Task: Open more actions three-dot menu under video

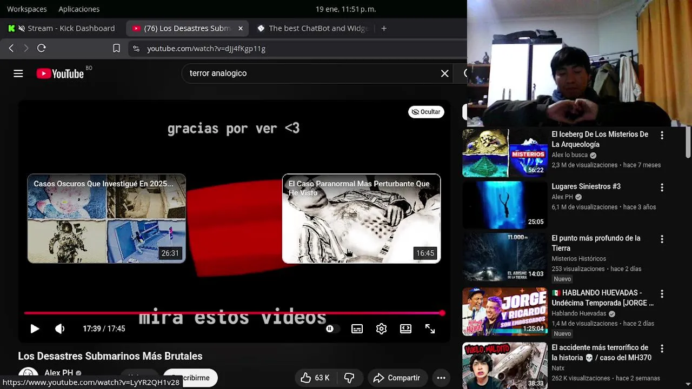Action: [441, 378]
